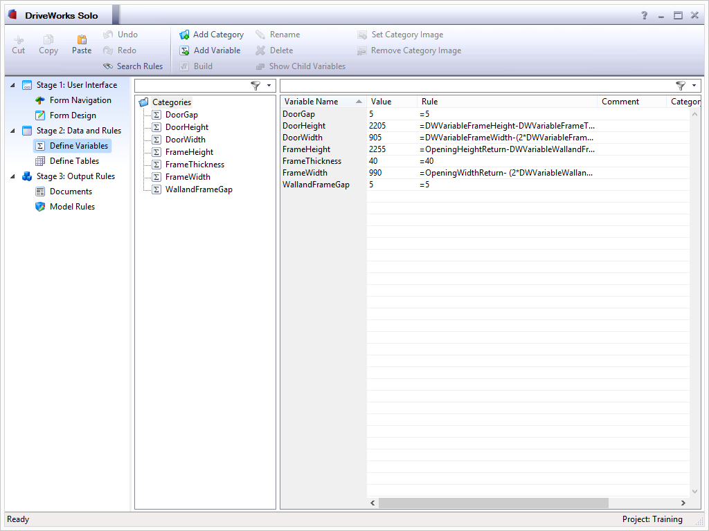Click the Documents icon in sidebar
Screen dimensions: 709x531
pyautogui.click(x=40, y=192)
